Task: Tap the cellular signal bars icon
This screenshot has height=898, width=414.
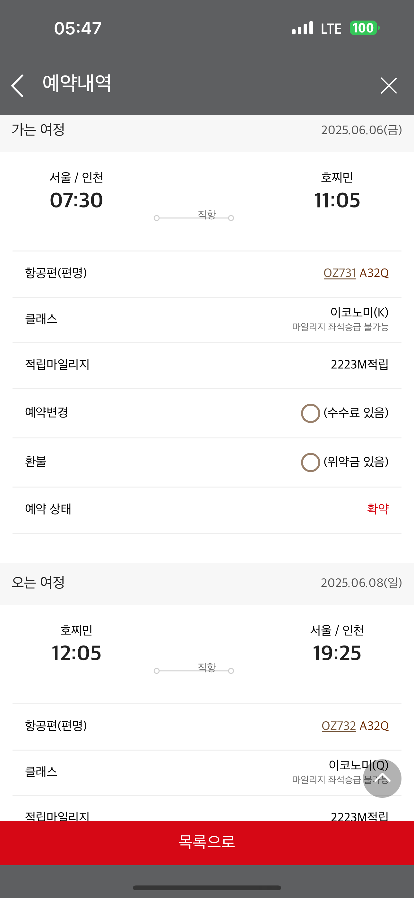Action: pyautogui.click(x=303, y=28)
